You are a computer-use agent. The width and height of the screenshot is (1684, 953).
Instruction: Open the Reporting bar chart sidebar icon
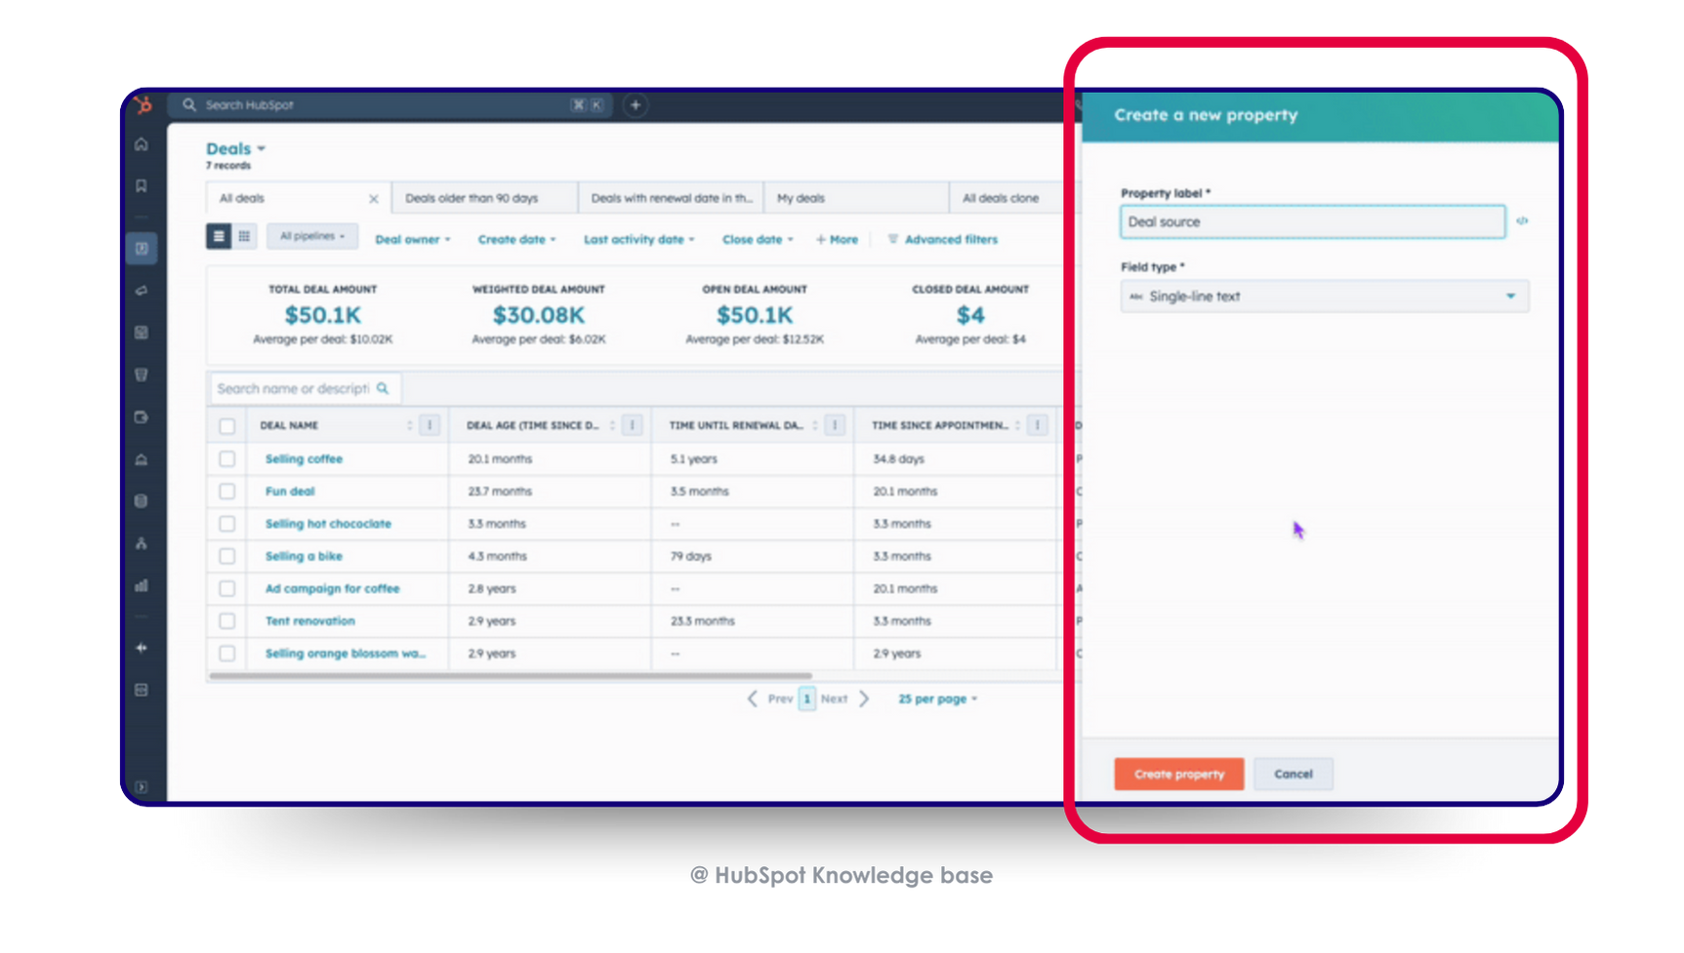pos(142,585)
